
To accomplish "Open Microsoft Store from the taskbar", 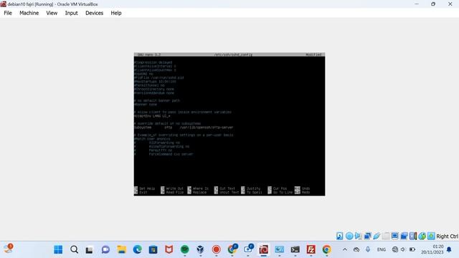I will click(x=153, y=249).
